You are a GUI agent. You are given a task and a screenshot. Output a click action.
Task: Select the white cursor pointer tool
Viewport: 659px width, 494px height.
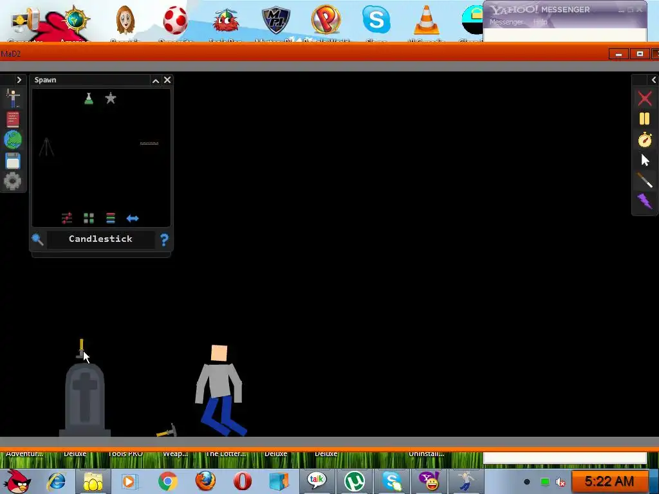tap(645, 160)
